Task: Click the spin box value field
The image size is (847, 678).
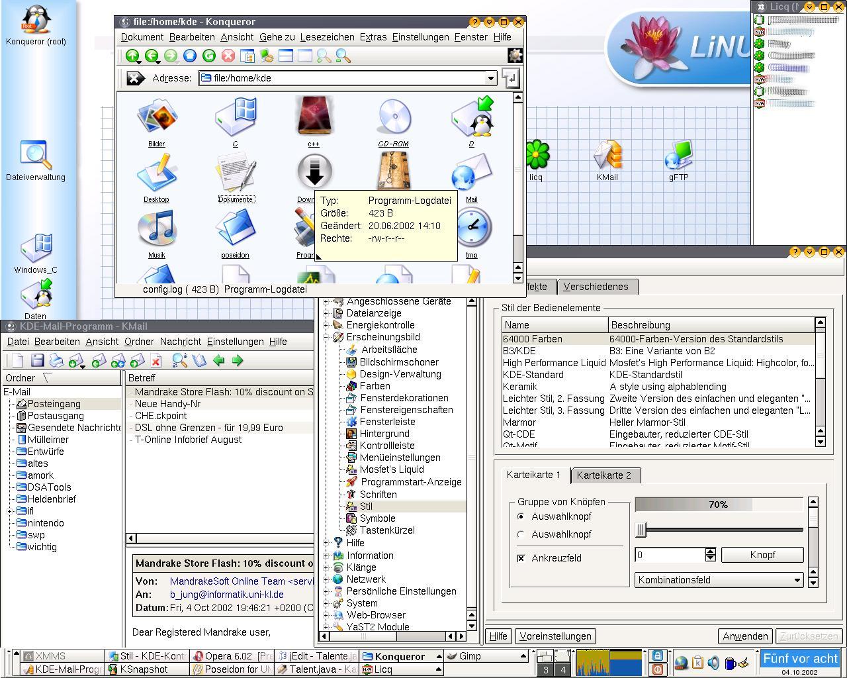Action: 670,555
